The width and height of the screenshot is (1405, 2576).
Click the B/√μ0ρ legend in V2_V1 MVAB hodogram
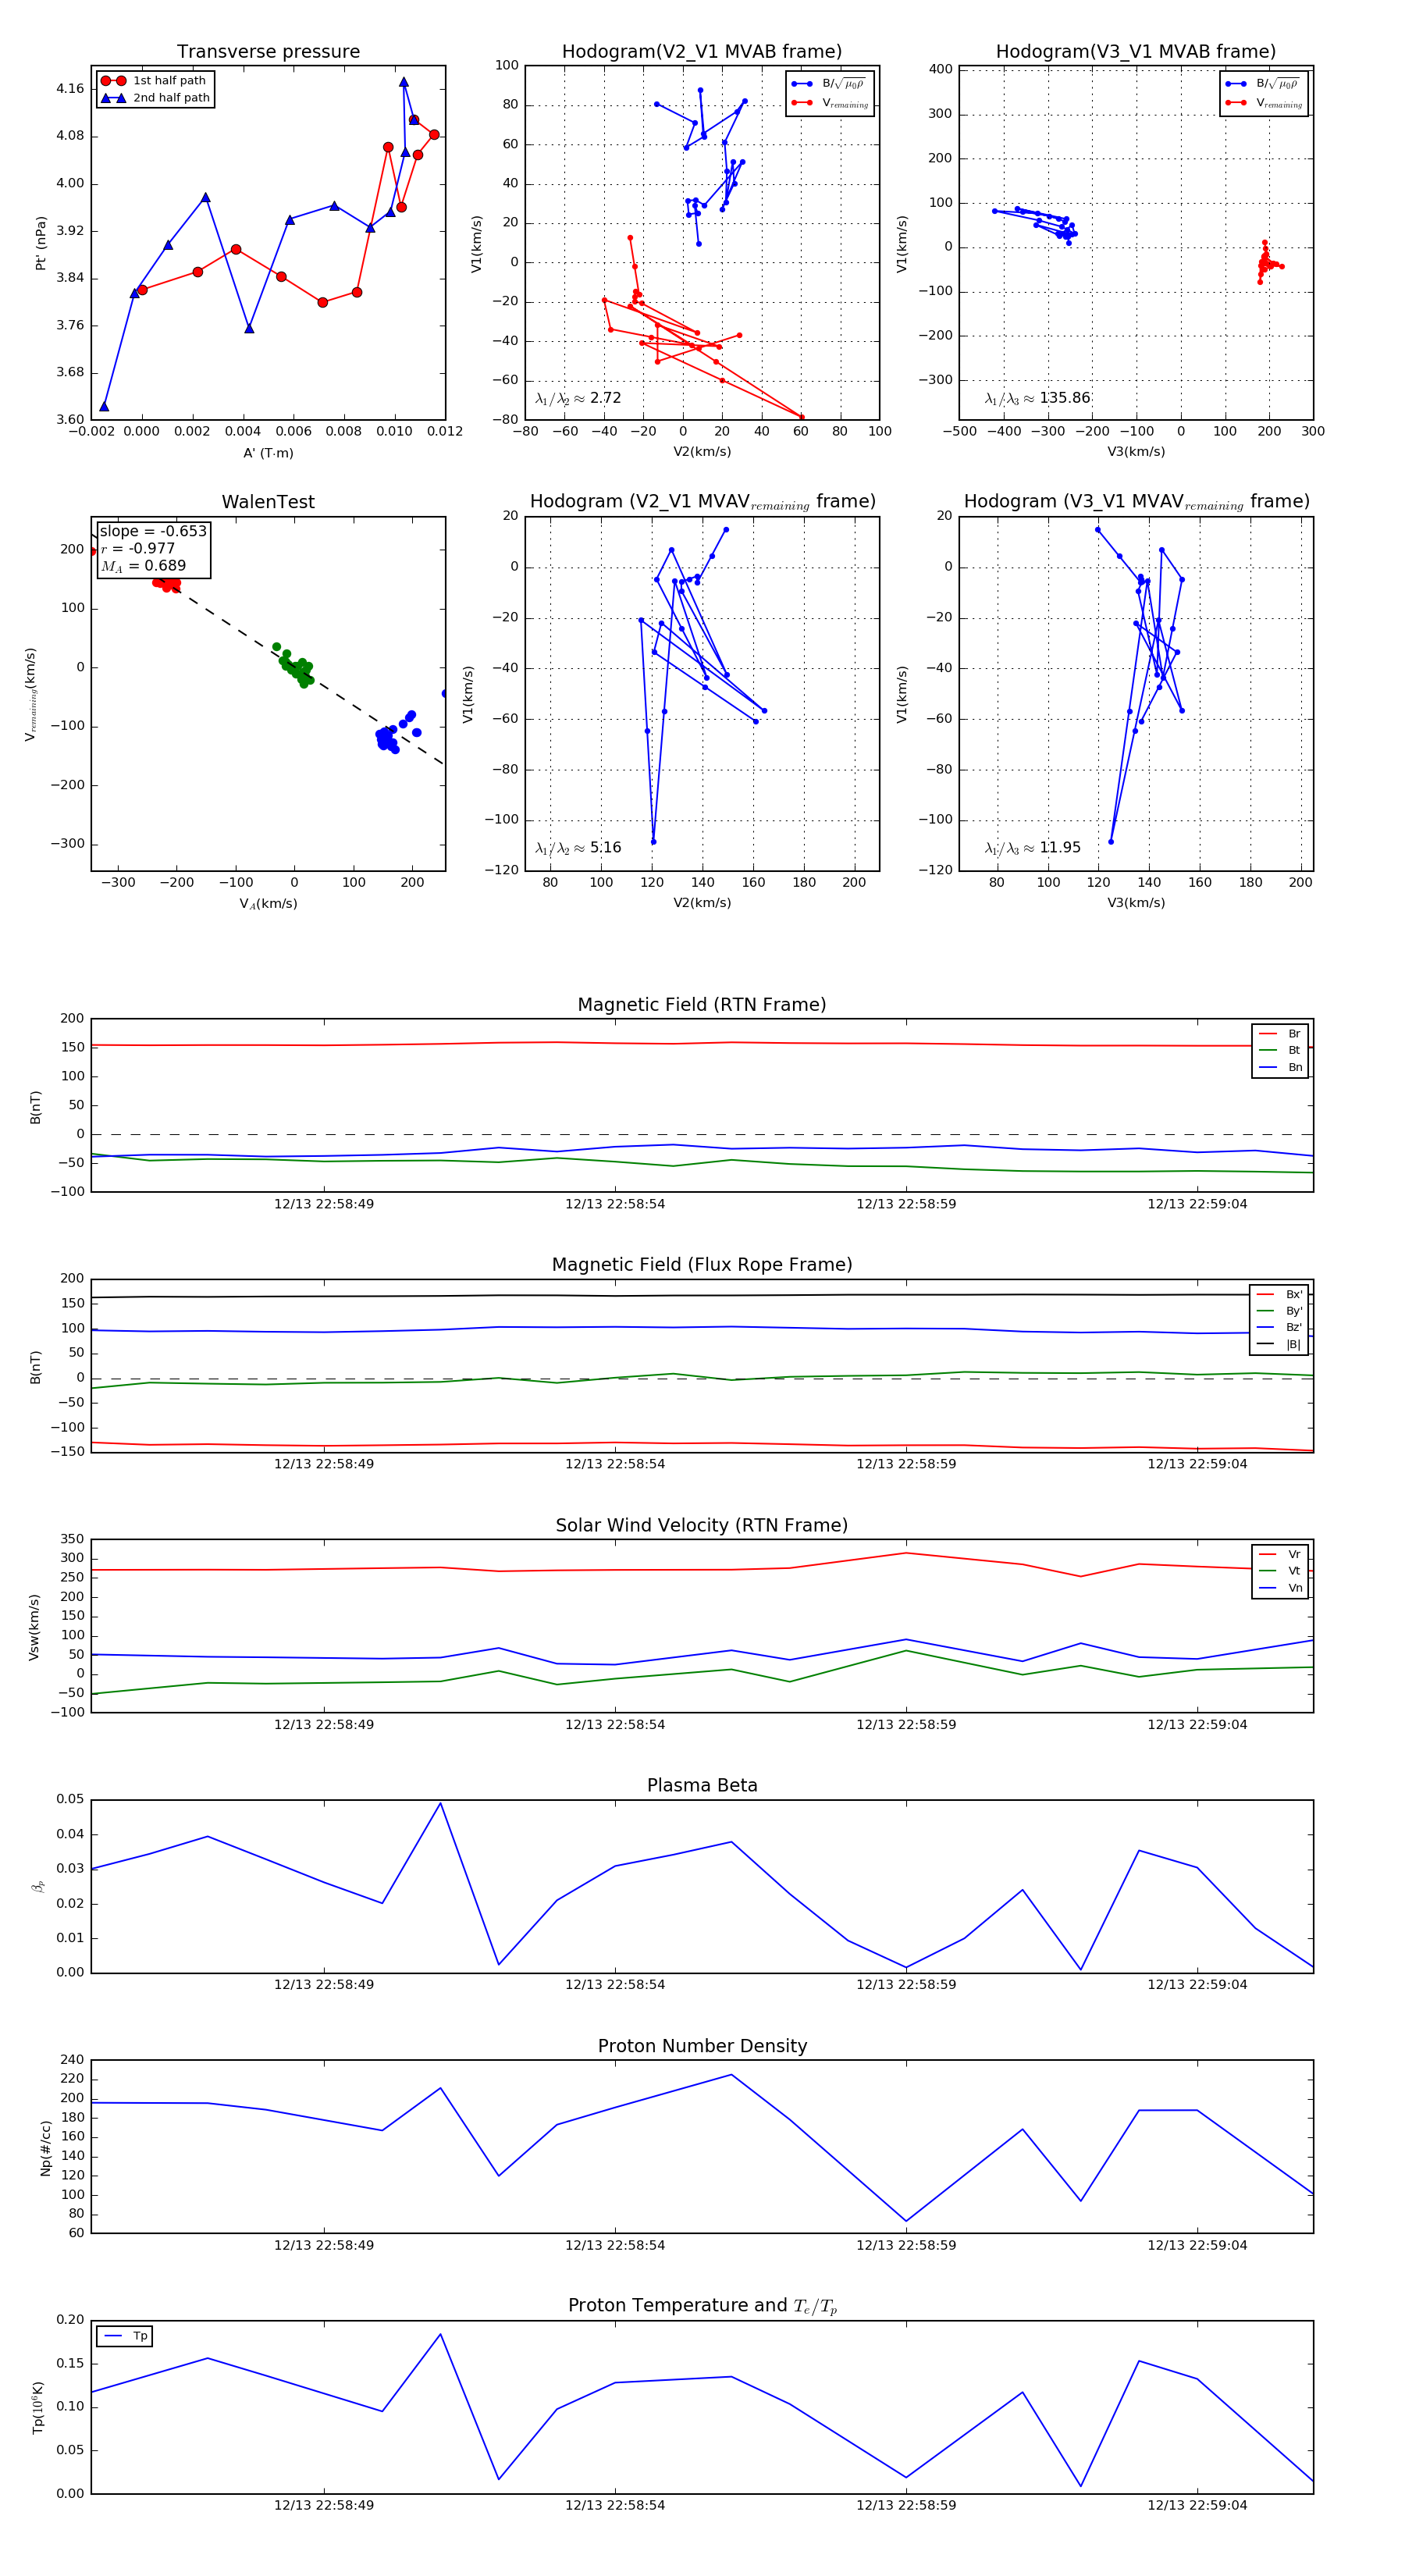pos(830,84)
